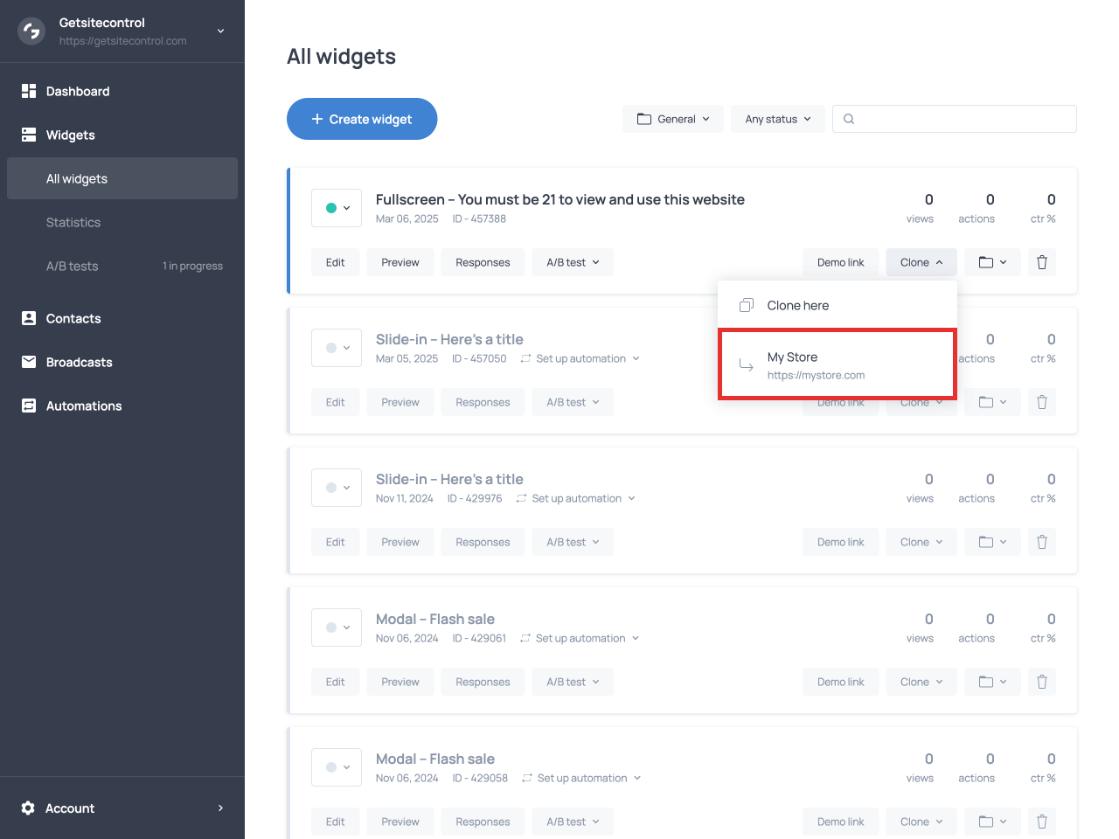Open Dashboard from the sidebar icon

coord(29,91)
